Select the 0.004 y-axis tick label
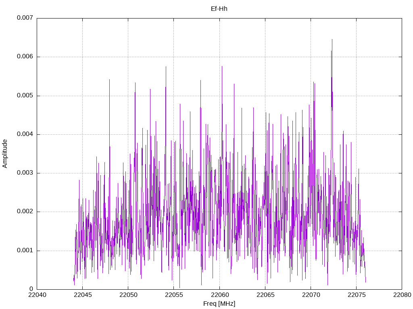Screen dimensions: 413x309 click(25, 134)
